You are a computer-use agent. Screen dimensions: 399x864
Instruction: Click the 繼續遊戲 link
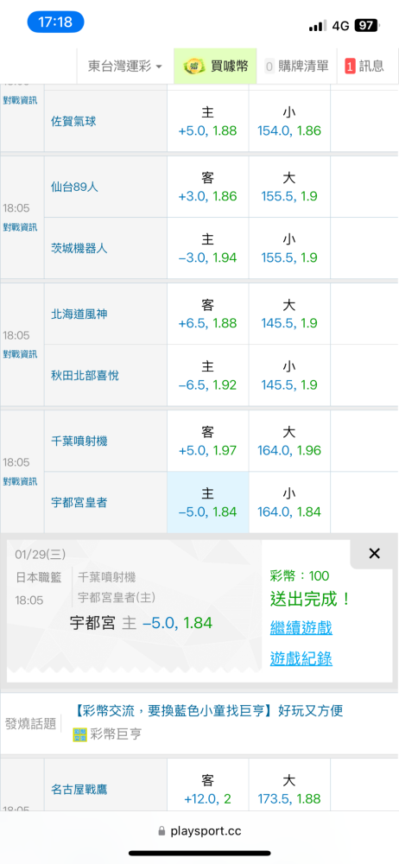301,627
